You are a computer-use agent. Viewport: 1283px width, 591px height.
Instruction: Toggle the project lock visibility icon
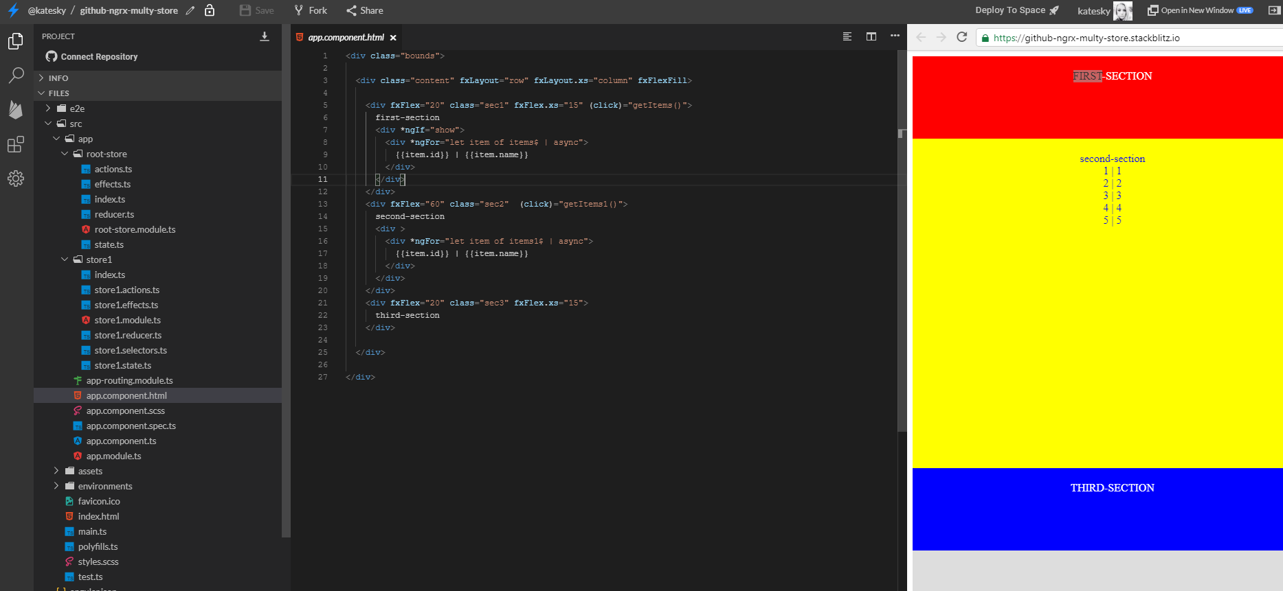click(210, 10)
